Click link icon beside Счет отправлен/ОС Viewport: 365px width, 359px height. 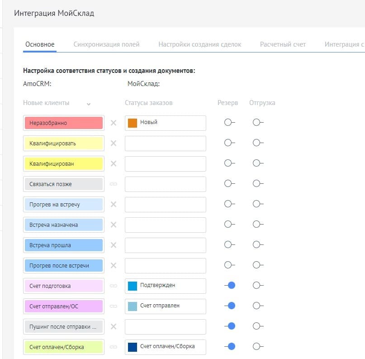114,306
